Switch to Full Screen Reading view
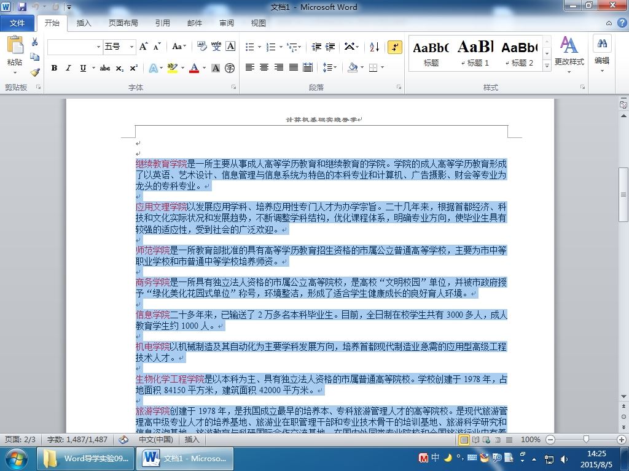This screenshot has width=629, height=471. pos(476,440)
